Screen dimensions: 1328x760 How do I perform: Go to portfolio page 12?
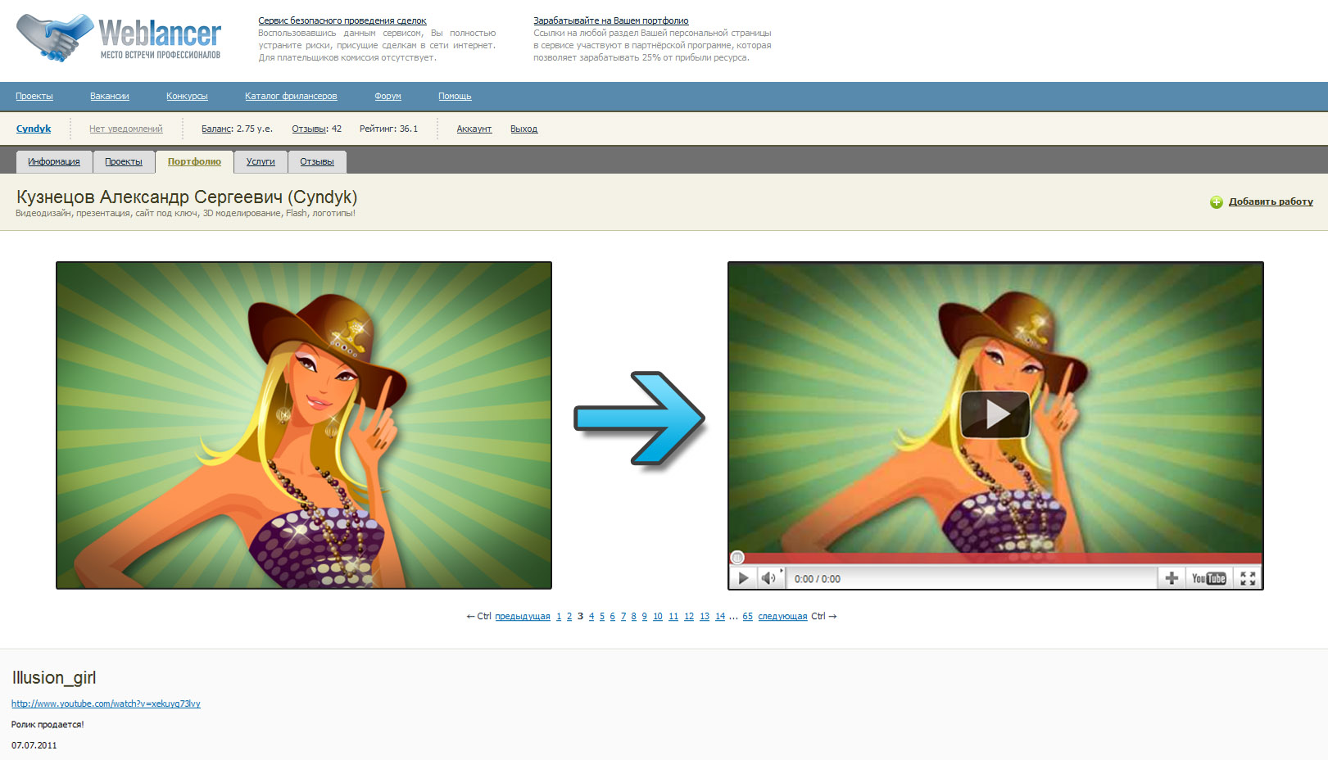click(689, 617)
